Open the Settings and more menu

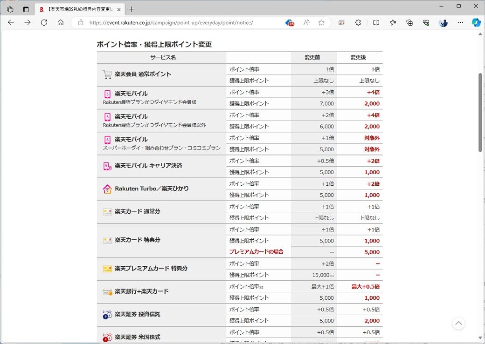pyautogui.click(x=460, y=22)
